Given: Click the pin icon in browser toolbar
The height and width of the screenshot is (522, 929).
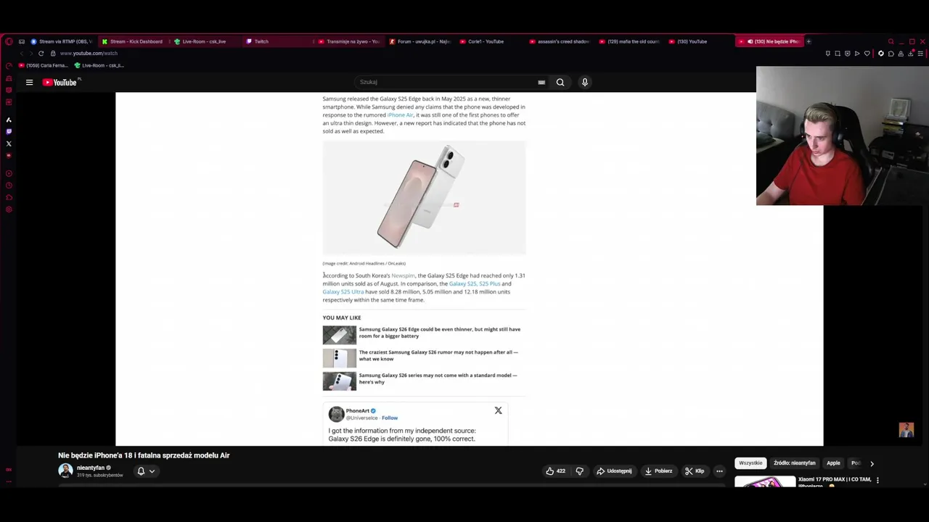Looking at the screenshot, I should click(827, 54).
